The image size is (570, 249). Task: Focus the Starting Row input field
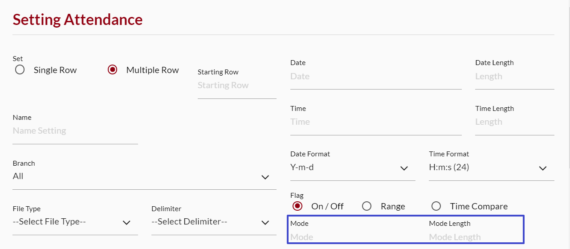click(237, 86)
